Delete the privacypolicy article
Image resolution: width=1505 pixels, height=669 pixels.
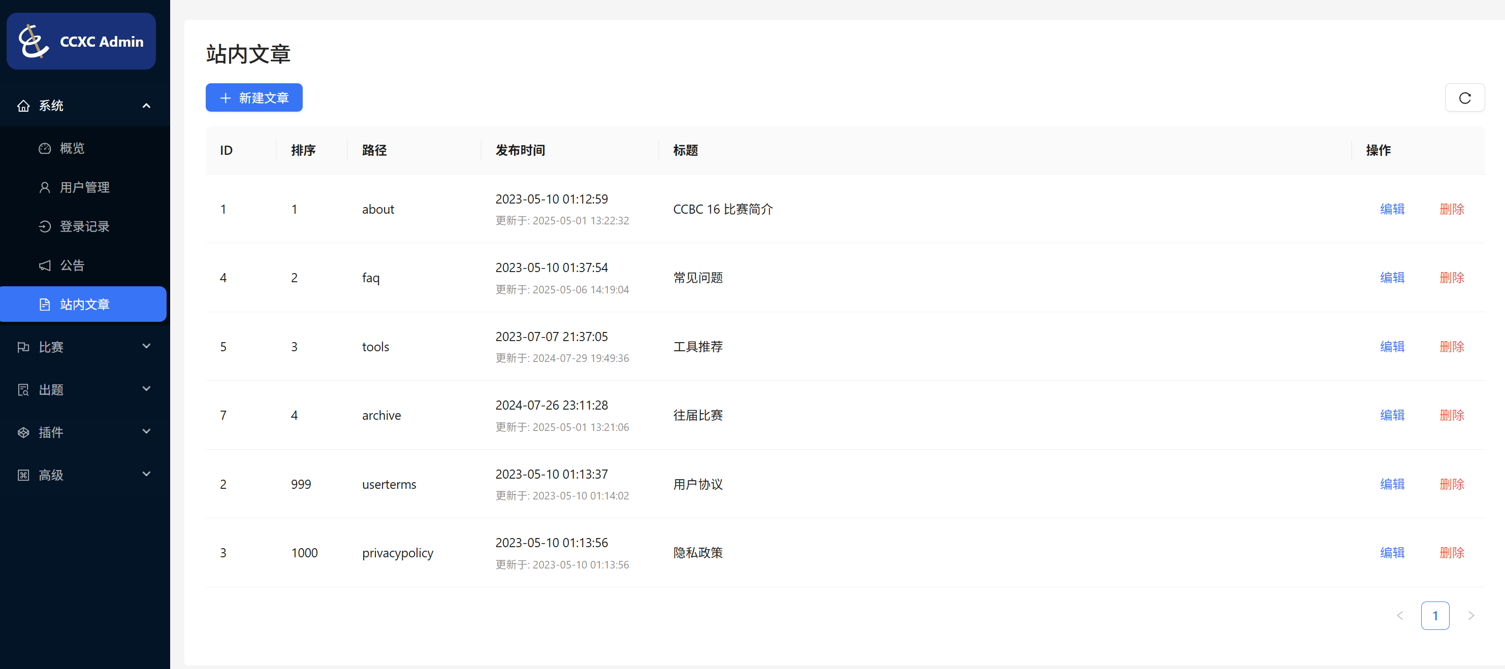click(1451, 552)
